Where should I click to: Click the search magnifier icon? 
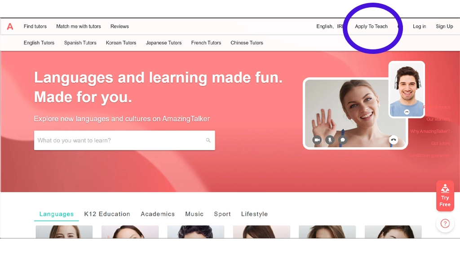208,141
